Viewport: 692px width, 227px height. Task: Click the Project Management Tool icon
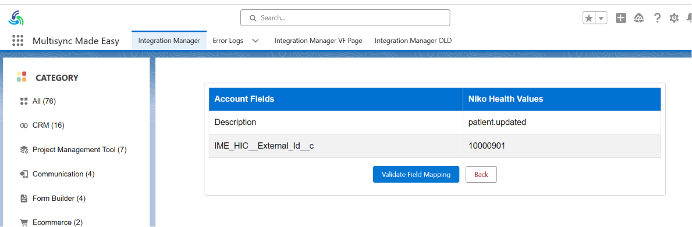click(24, 150)
